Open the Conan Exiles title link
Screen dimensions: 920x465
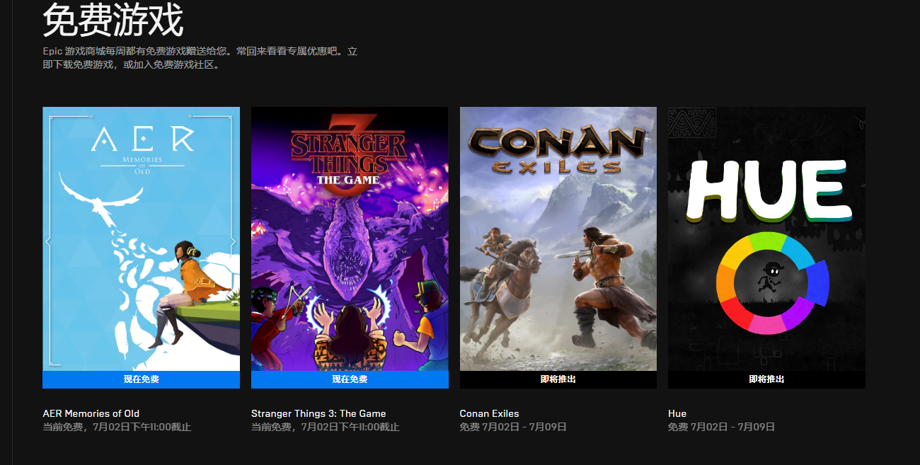pos(489,413)
